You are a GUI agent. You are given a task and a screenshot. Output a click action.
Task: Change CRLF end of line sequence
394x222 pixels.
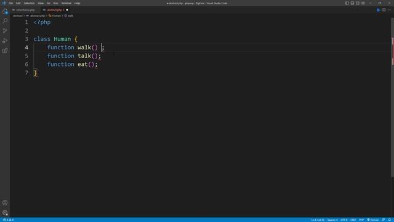353,220
